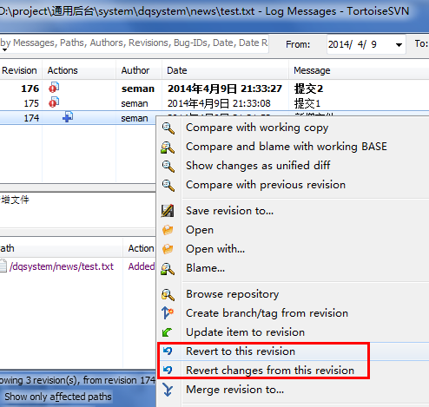This screenshot has height=407, width=429.
Task: Click the Browse repository icon
Action: point(168,294)
